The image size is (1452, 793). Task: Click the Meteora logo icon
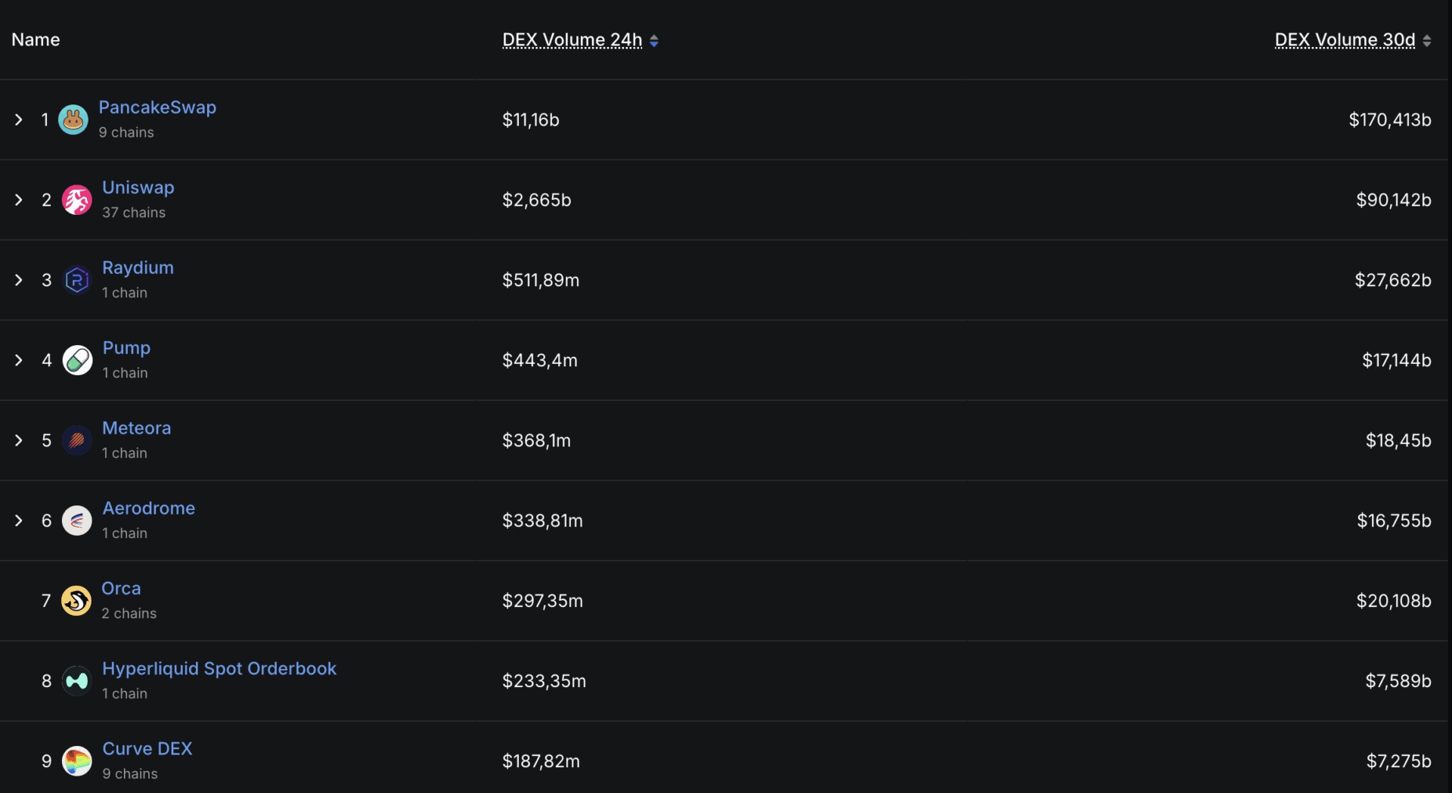pyautogui.click(x=77, y=440)
